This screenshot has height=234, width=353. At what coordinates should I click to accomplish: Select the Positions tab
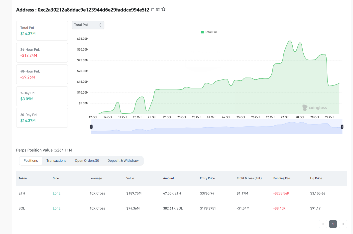31,161
